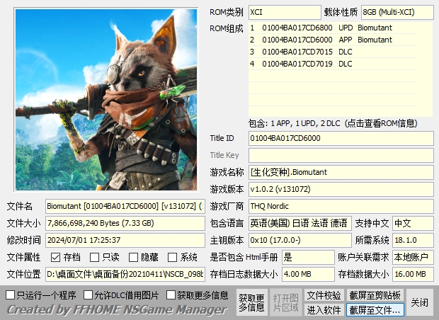Click 截屏至剪贴板 to copy screenshot
The height and width of the screenshot is (320, 439).
[x=375, y=295]
